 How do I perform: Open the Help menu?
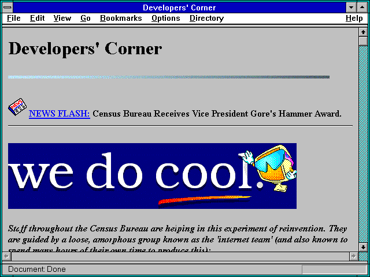point(354,18)
